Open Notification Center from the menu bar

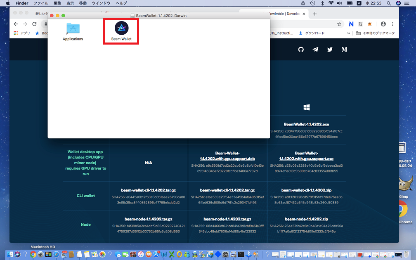pyautogui.click(x=407, y=3)
